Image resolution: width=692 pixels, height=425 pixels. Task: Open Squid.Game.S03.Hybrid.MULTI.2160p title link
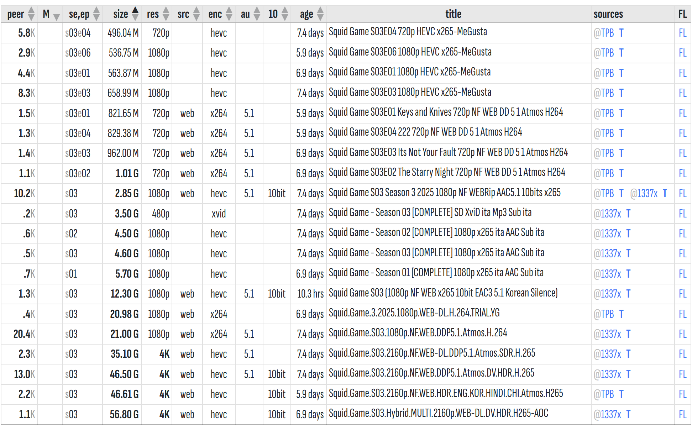438,413
